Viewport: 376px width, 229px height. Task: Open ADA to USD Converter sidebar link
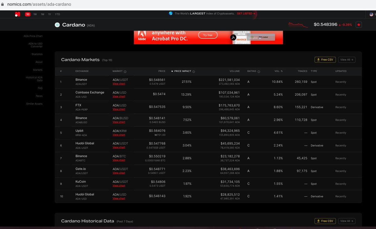tap(35, 45)
